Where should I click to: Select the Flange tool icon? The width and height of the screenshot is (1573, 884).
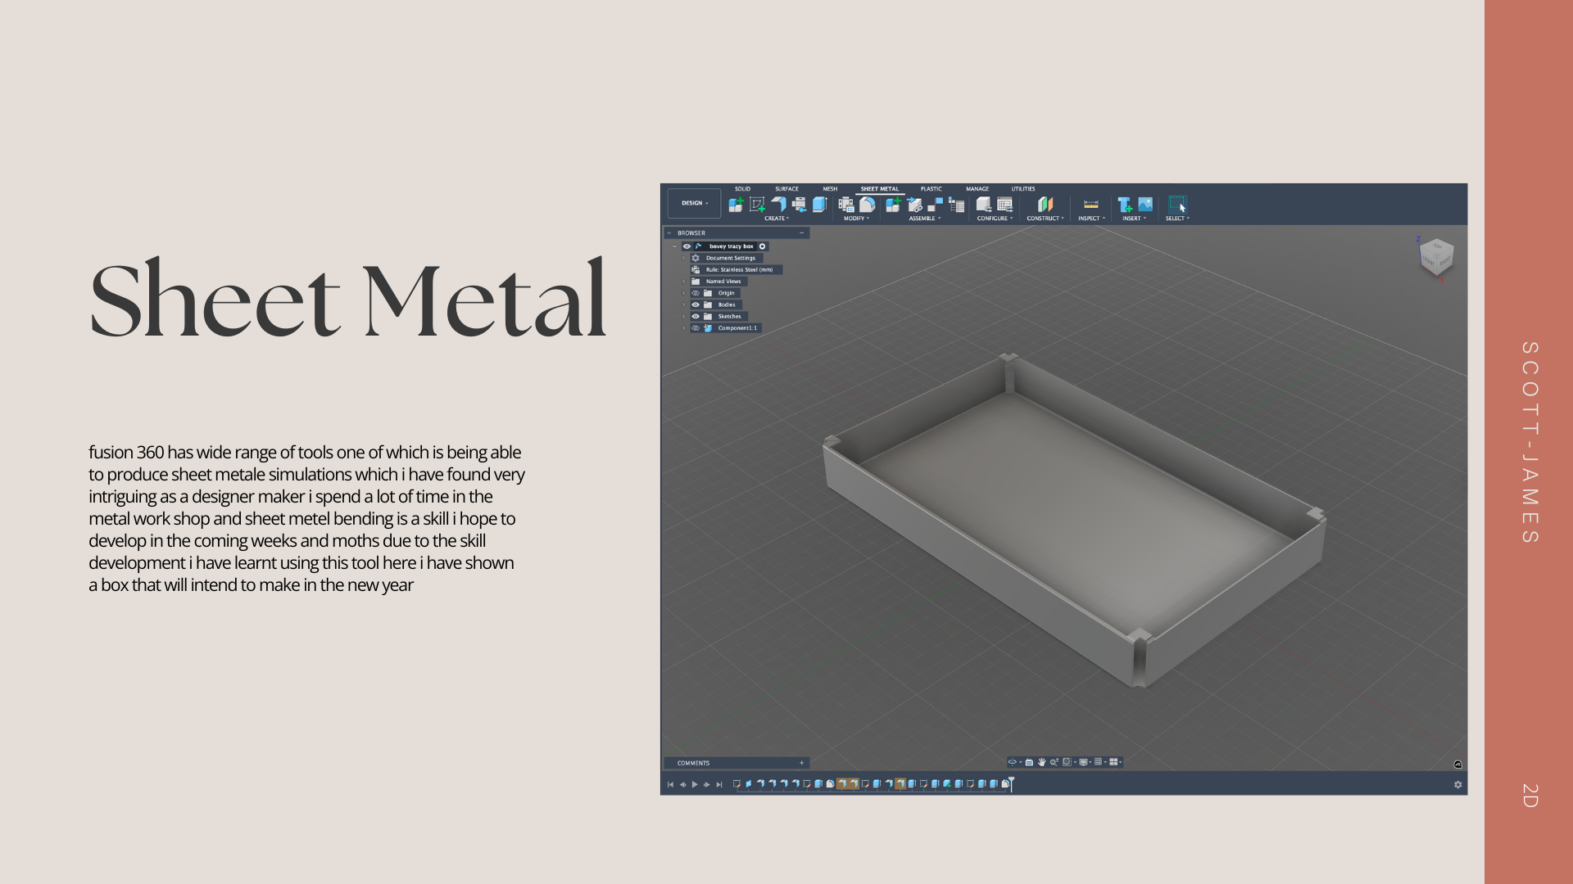[x=778, y=204]
